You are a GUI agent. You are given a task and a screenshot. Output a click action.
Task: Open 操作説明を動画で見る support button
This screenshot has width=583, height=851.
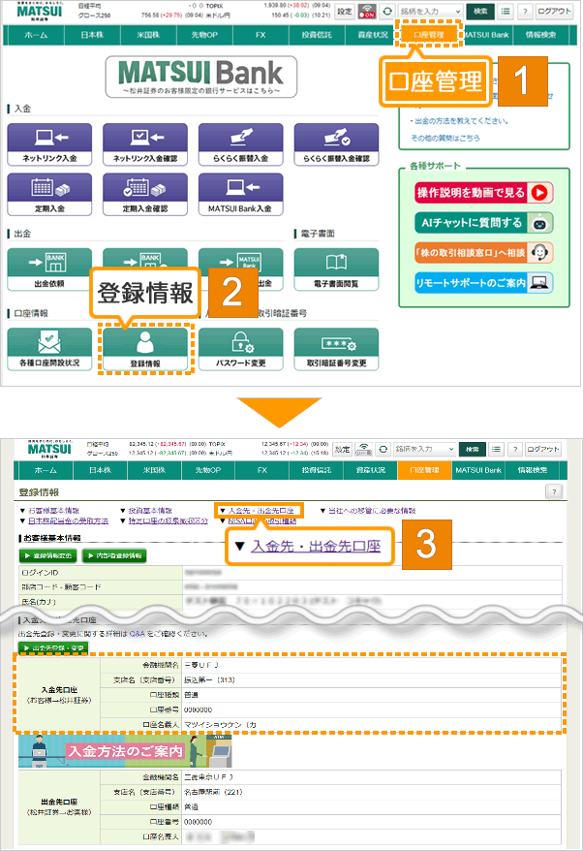click(484, 193)
